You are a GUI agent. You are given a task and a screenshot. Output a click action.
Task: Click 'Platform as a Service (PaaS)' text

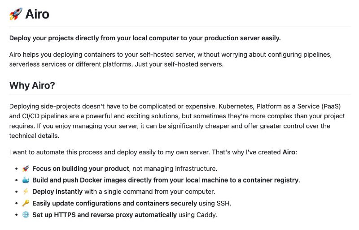pyautogui.click(x=298, y=106)
